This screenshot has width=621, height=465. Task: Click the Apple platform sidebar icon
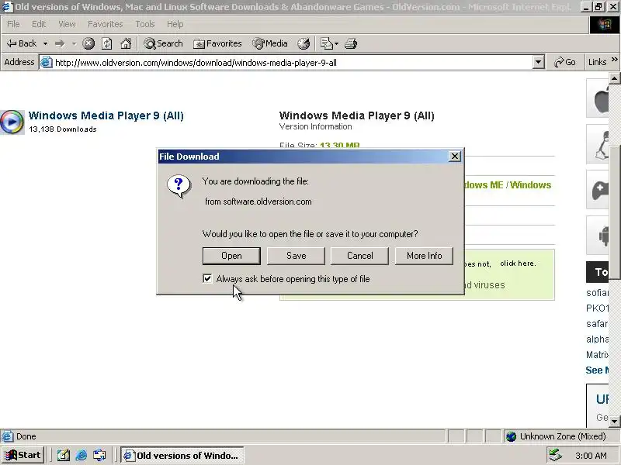(598, 98)
